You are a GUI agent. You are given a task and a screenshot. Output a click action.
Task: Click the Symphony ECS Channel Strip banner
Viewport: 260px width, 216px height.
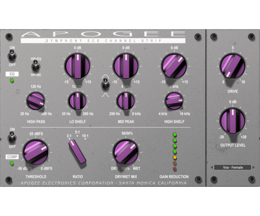point(103,41)
